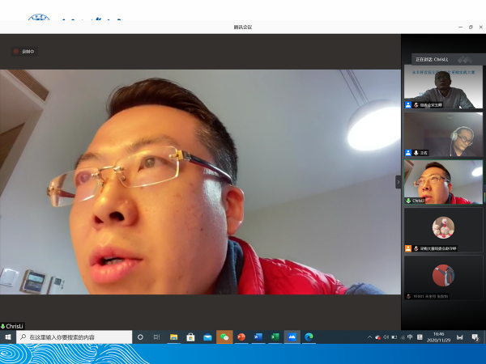Select ChrisLi's video thumbnail in sidebar
This screenshot has height=364, width=486.
(443, 181)
